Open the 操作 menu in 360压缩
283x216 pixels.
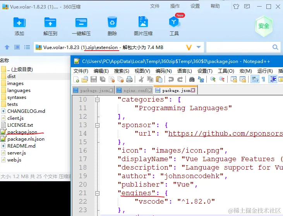[x=175, y=6]
